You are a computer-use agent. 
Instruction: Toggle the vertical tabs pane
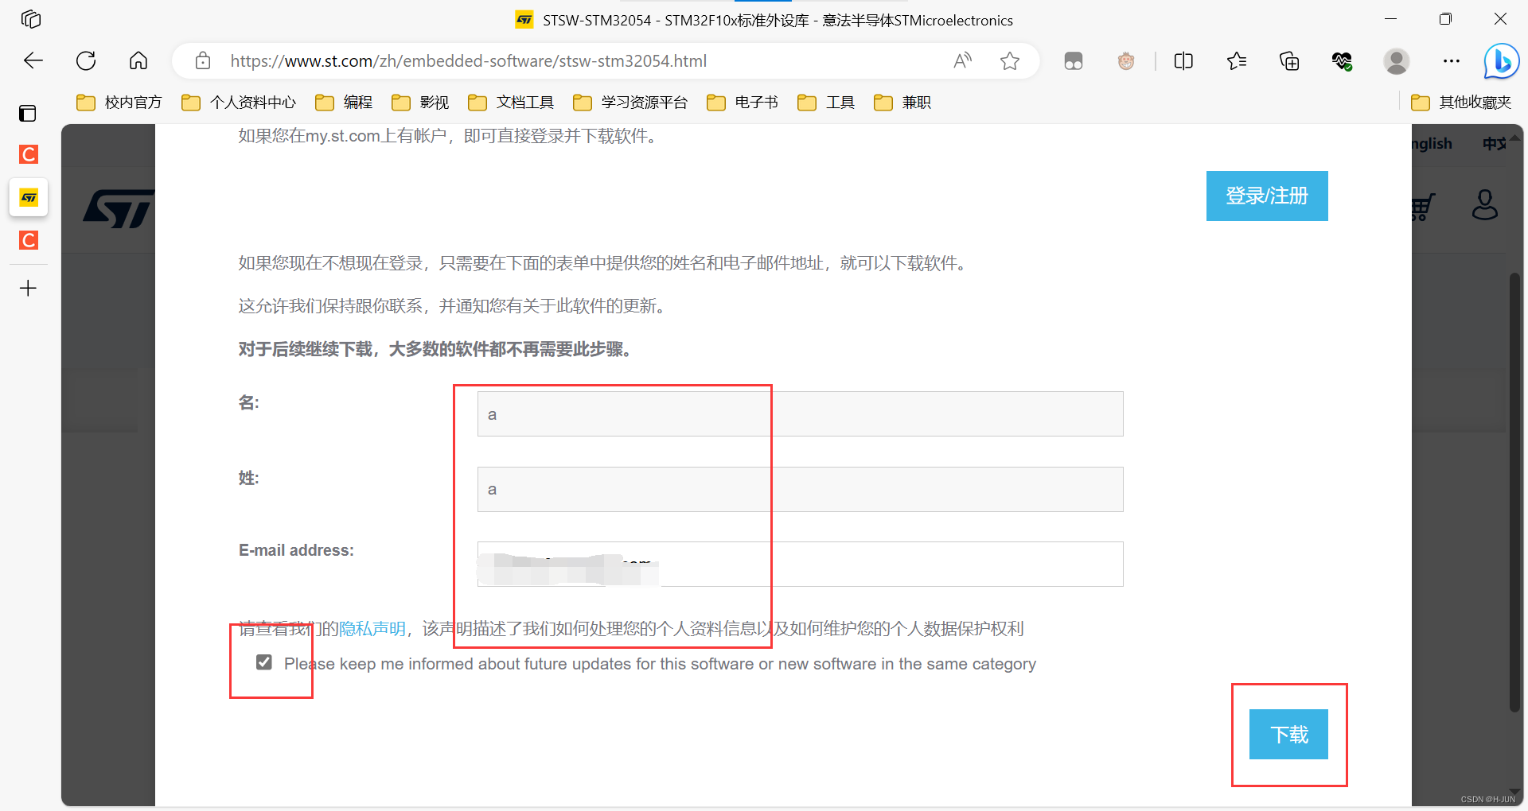tap(28, 114)
